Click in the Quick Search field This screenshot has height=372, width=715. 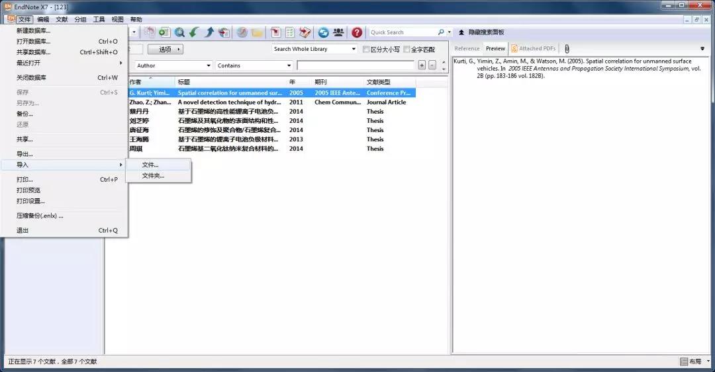click(403, 32)
